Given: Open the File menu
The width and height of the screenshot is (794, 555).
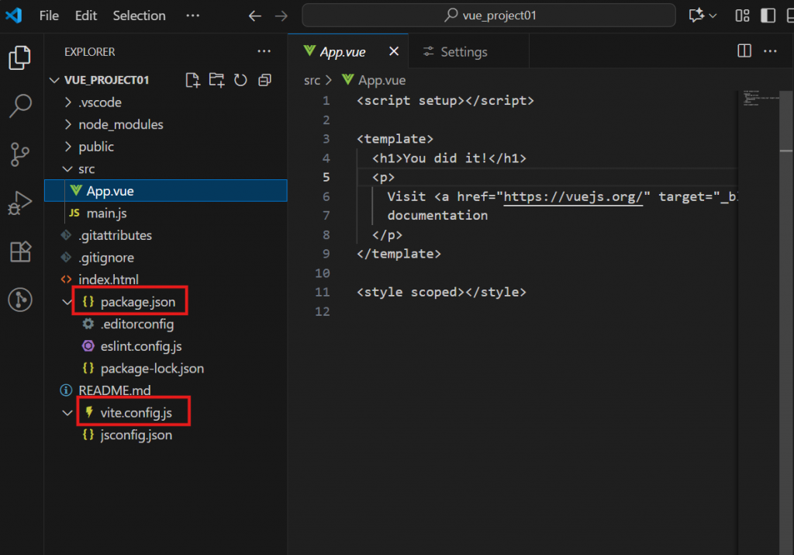Looking at the screenshot, I should [49, 16].
